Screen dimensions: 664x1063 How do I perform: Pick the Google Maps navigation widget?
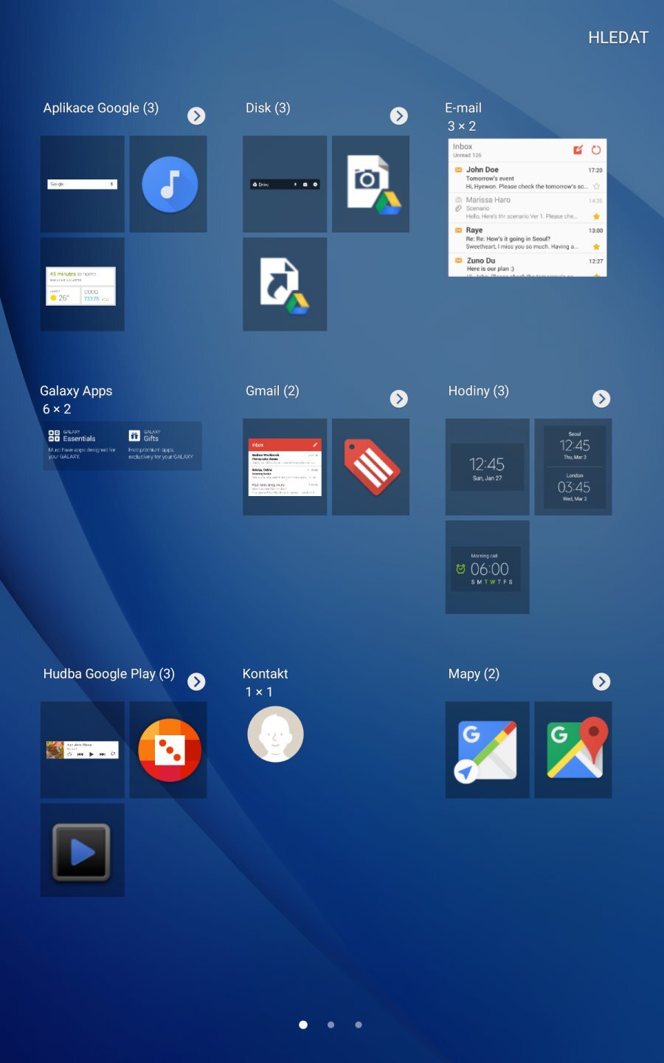point(487,749)
